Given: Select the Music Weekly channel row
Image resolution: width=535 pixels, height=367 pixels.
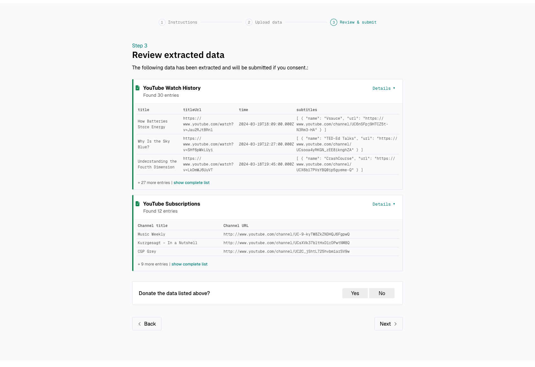Looking at the screenshot, I should click(268, 234).
